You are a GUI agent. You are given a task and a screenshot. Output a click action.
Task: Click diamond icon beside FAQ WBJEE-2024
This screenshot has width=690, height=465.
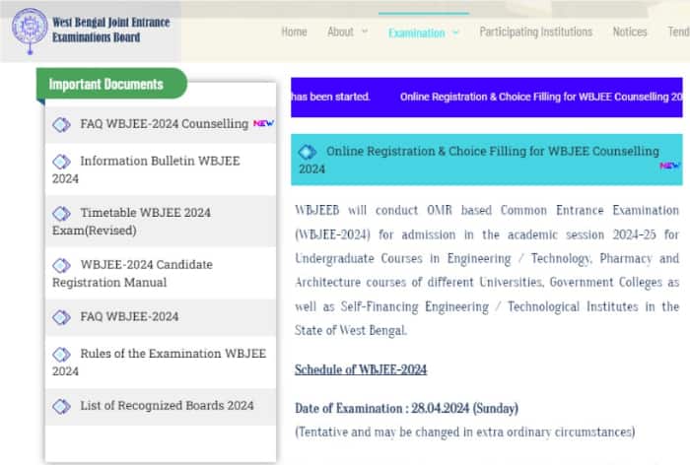coord(62,317)
